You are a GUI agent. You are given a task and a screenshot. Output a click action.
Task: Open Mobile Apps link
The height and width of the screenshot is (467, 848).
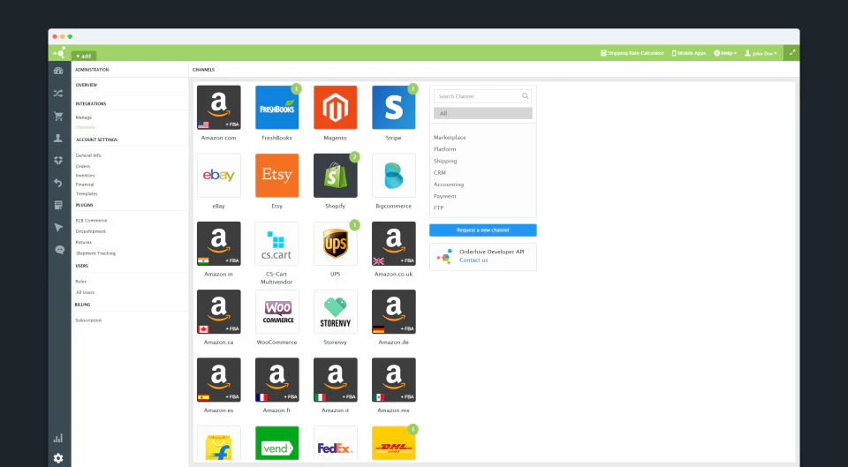pyautogui.click(x=689, y=53)
